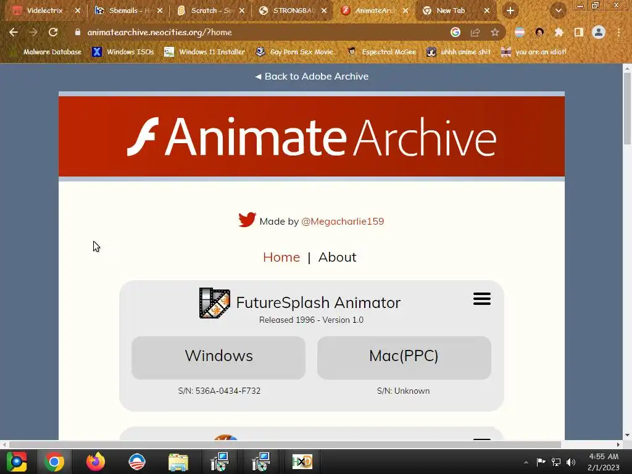Expand the tab search dropdown
The height and width of the screenshot is (474, 632).
[x=558, y=11]
